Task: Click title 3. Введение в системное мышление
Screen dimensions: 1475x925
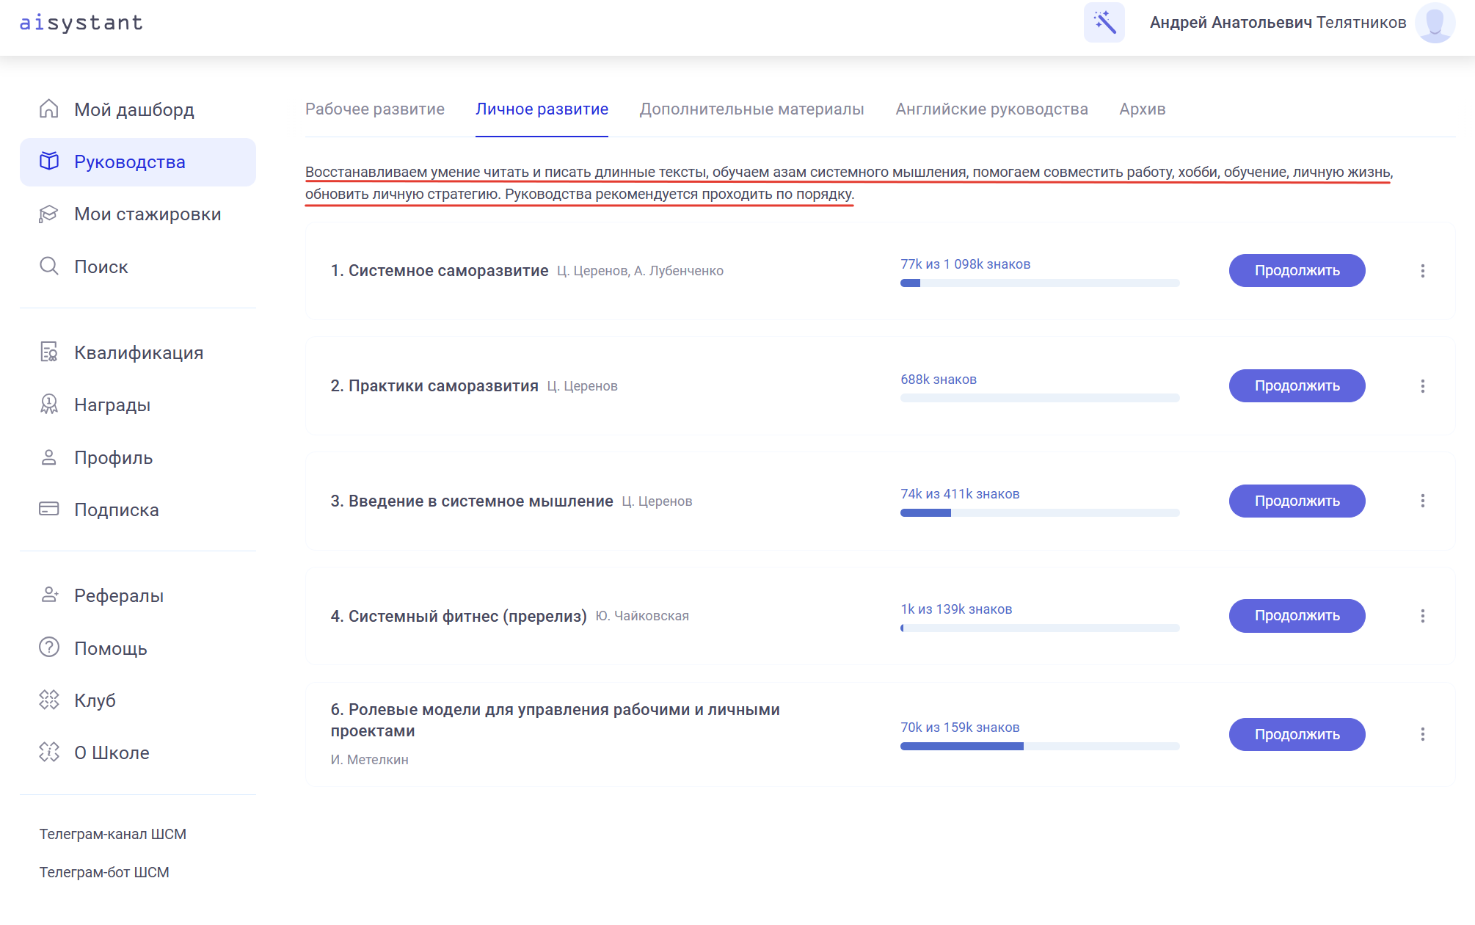Action: click(472, 501)
